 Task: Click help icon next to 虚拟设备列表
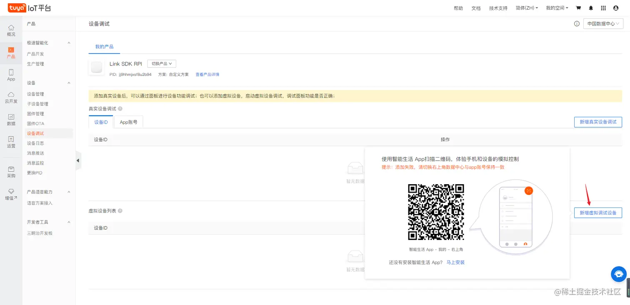pyautogui.click(x=120, y=211)
